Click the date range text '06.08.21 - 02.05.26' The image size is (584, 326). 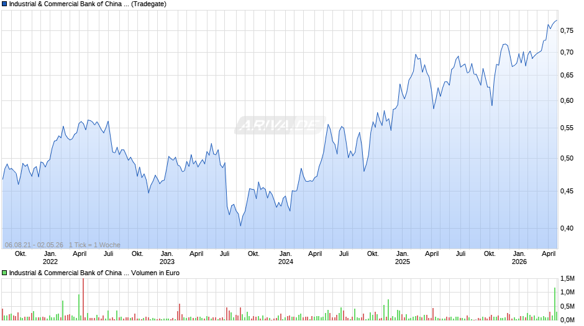(x=34, y=245)
